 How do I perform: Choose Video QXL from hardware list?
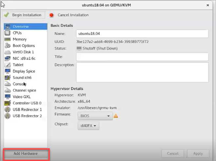(x=22, y=97)
